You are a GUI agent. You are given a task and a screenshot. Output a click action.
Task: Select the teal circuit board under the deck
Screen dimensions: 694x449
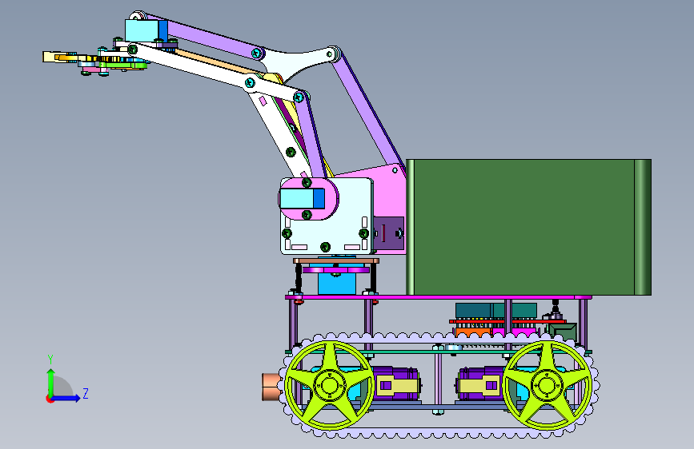pyautogui.click(x=495, y=310)
